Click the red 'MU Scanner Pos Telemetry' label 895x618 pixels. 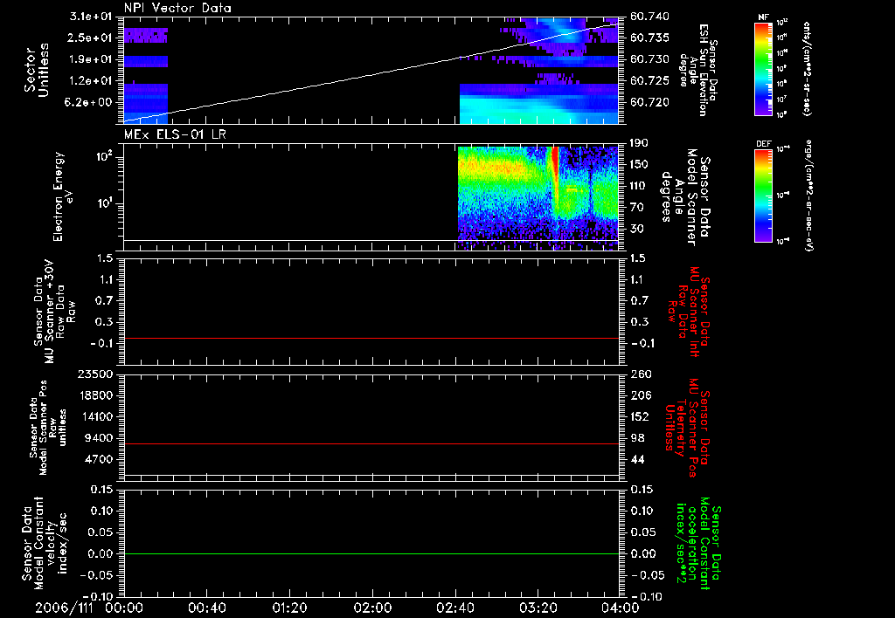coord(687,428)
